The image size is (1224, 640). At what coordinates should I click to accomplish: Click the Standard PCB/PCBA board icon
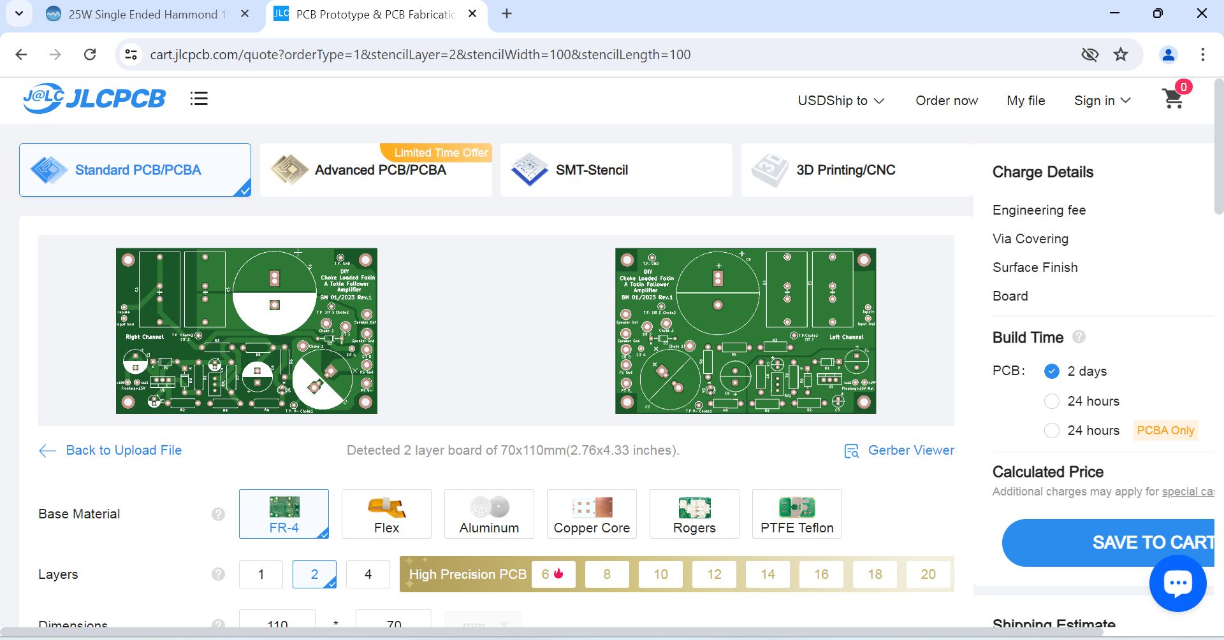pyautogui.click(x=48, y=170)
